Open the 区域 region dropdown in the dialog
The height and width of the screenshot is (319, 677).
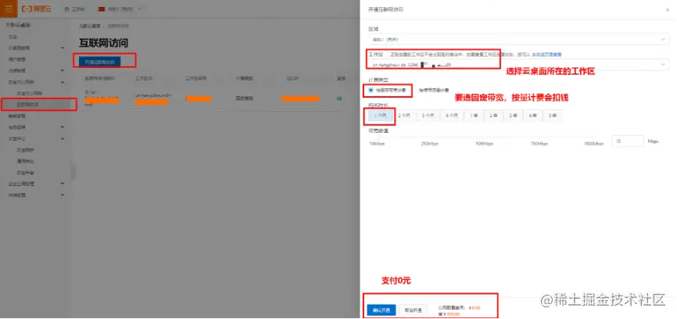(518, 39)
